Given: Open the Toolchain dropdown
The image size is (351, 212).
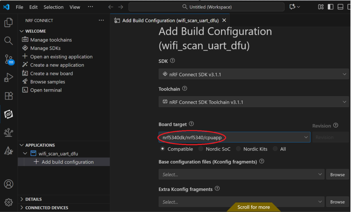Looking at the screenshot, I should (253, 102).
